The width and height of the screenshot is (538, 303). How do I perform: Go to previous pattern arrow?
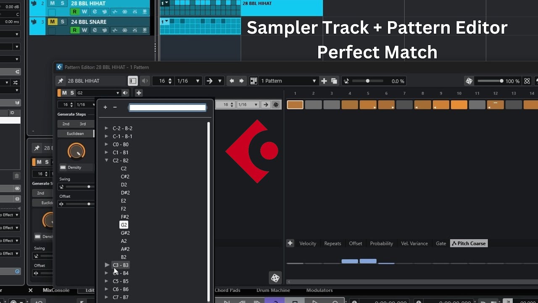click(231, 81)
